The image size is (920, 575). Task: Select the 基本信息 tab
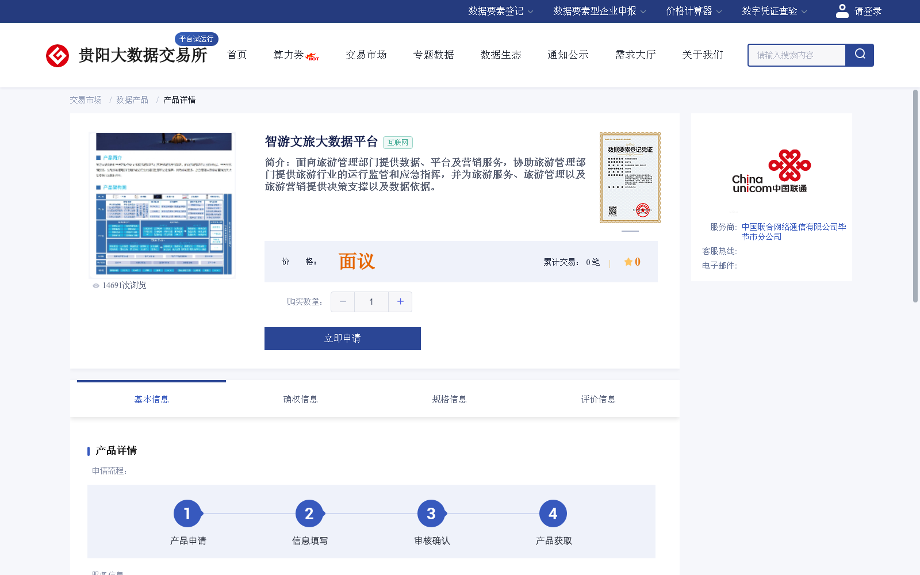tap(151, 399)
